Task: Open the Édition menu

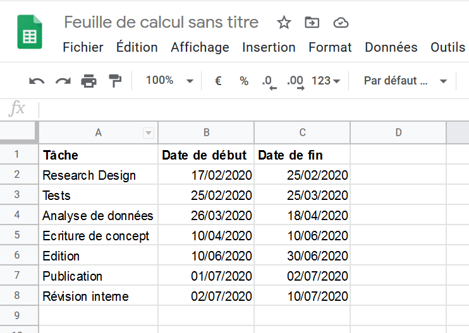Action: click(x=137, y=47)
